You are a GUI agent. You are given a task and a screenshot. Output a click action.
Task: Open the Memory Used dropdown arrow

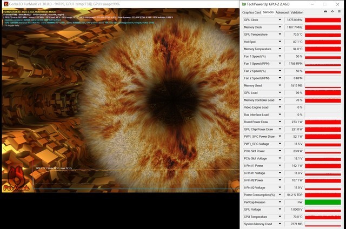coord(280,85)
